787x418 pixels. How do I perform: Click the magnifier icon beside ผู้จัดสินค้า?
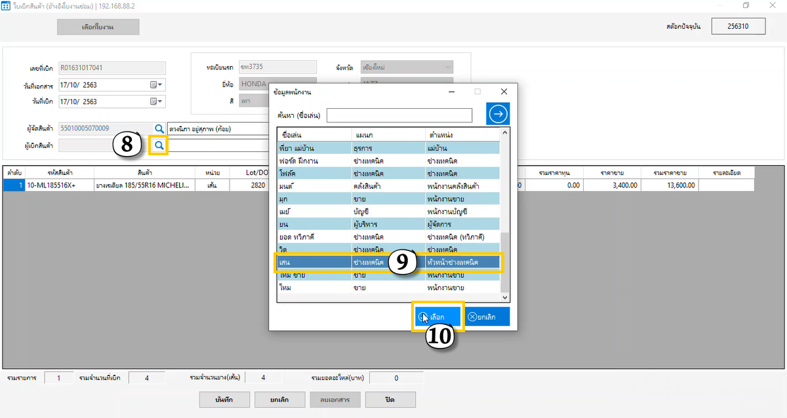coord(159,128)
